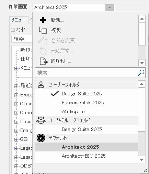Click down arrow of workspace list scrollbar
This screenshot has height=174, width=149.
pyautogui.click(x=142, y=160)
